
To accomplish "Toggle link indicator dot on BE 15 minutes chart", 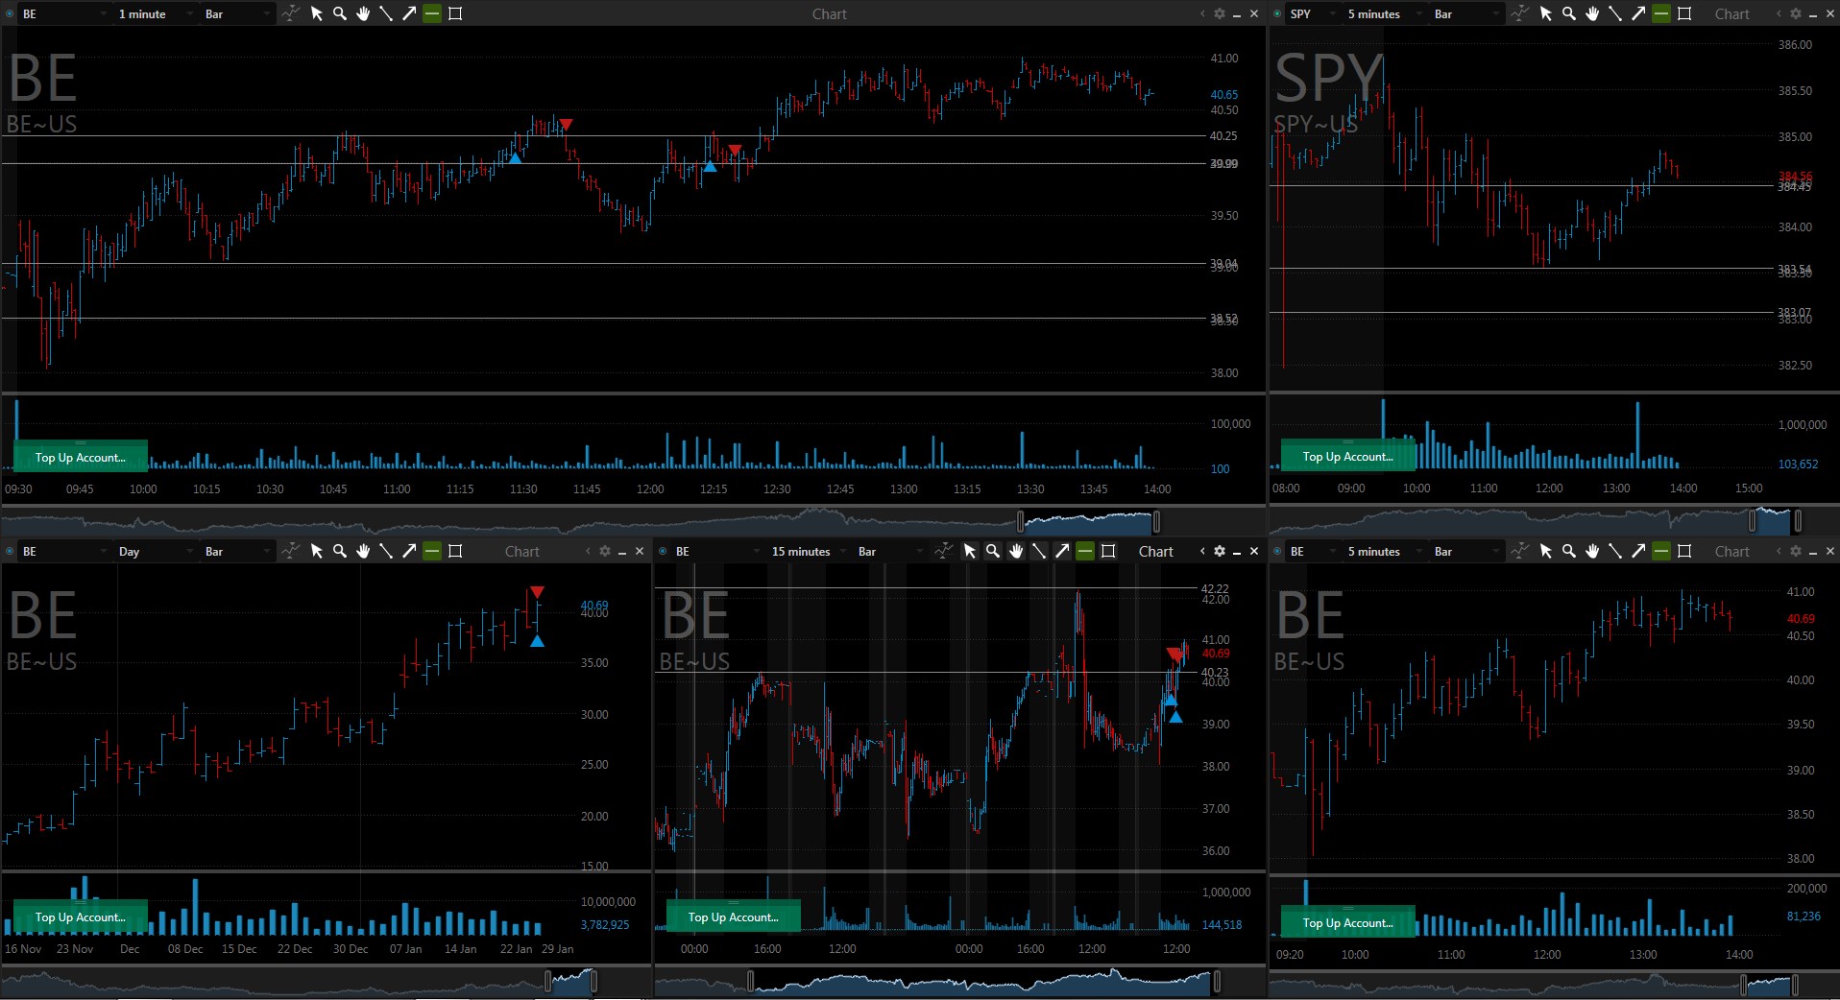I will click(664, 551).
